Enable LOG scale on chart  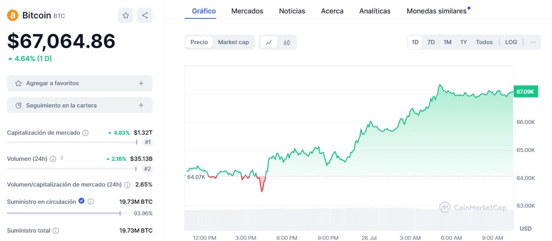click(511, 42)
